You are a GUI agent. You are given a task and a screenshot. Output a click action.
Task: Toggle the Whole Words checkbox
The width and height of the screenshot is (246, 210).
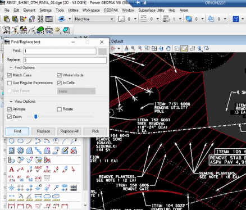[60, 75]
